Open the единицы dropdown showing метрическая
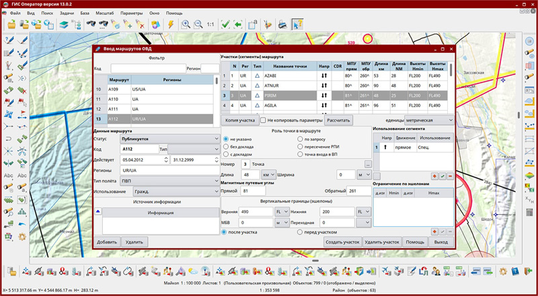 tap(429, 121)
